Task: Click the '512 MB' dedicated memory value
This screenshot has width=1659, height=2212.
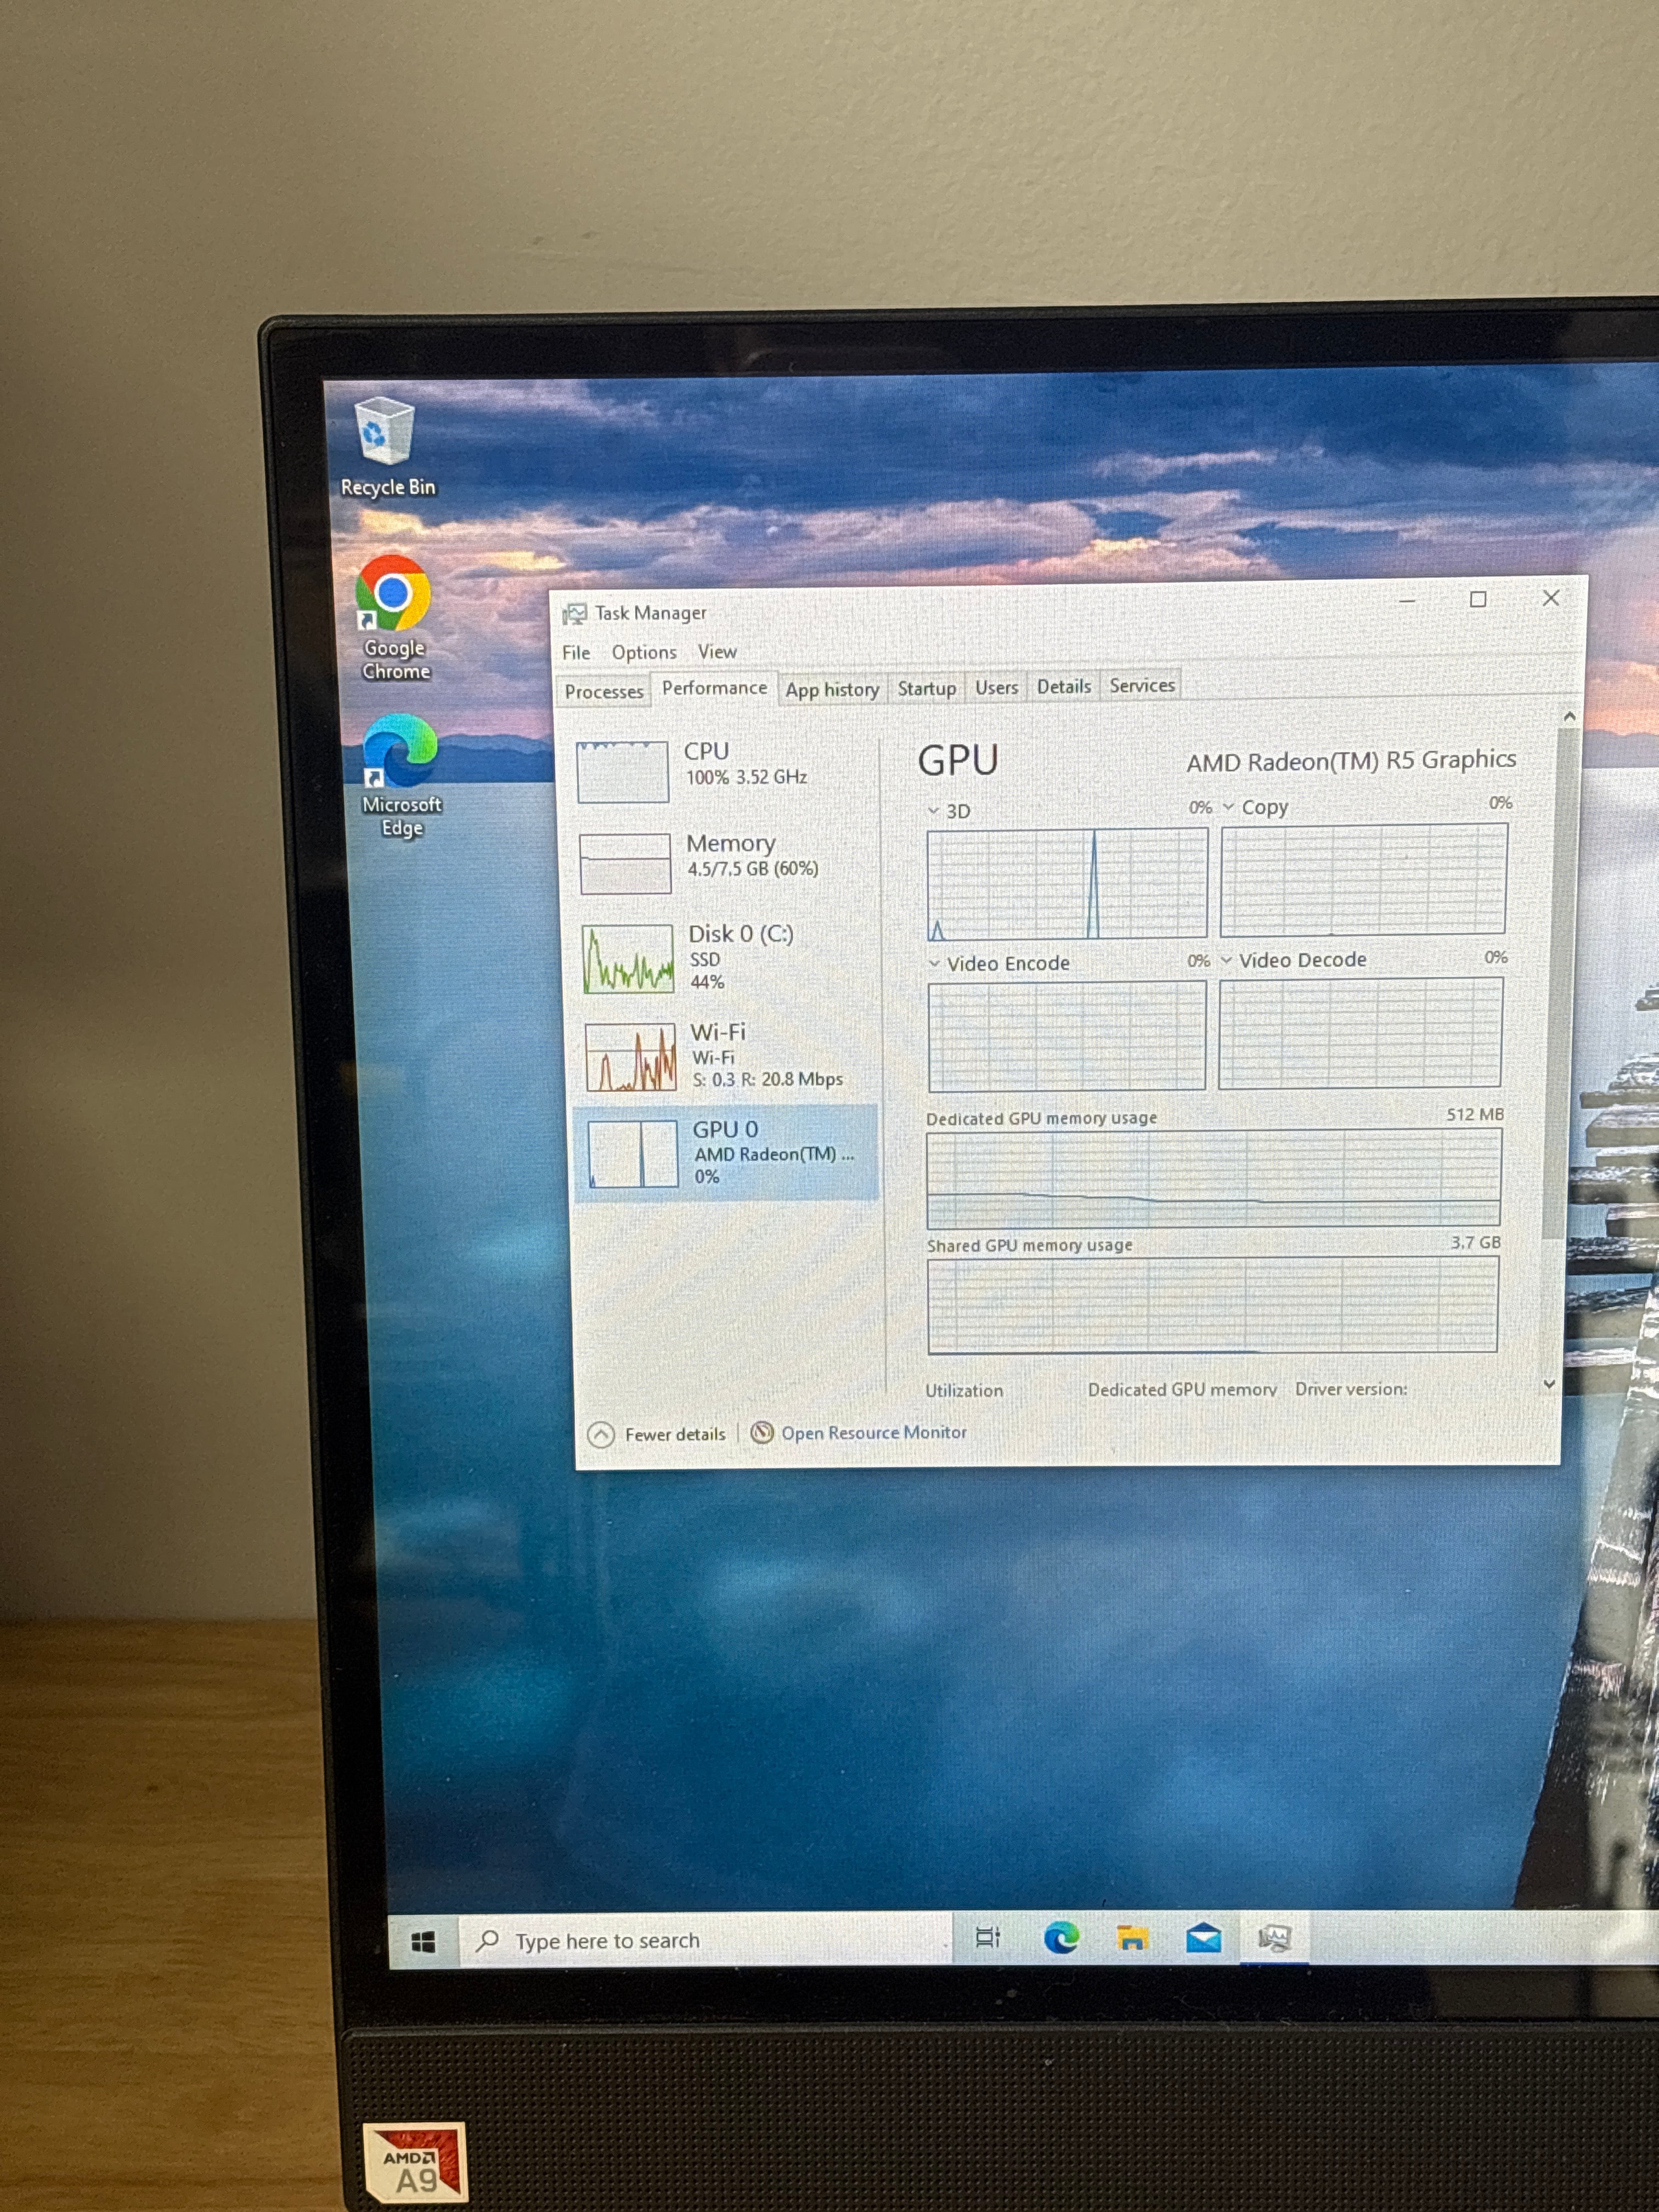Action: (x=1475, y=1114)
